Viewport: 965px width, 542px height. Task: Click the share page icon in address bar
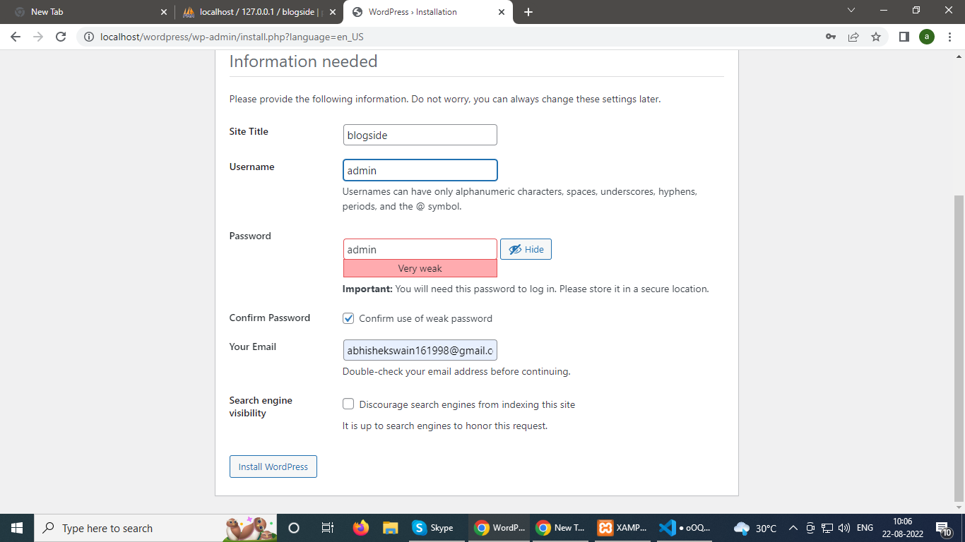(853, 37)
